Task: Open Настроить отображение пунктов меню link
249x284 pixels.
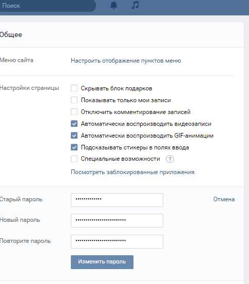Action: pyautogui.click(x=126, y=61)
